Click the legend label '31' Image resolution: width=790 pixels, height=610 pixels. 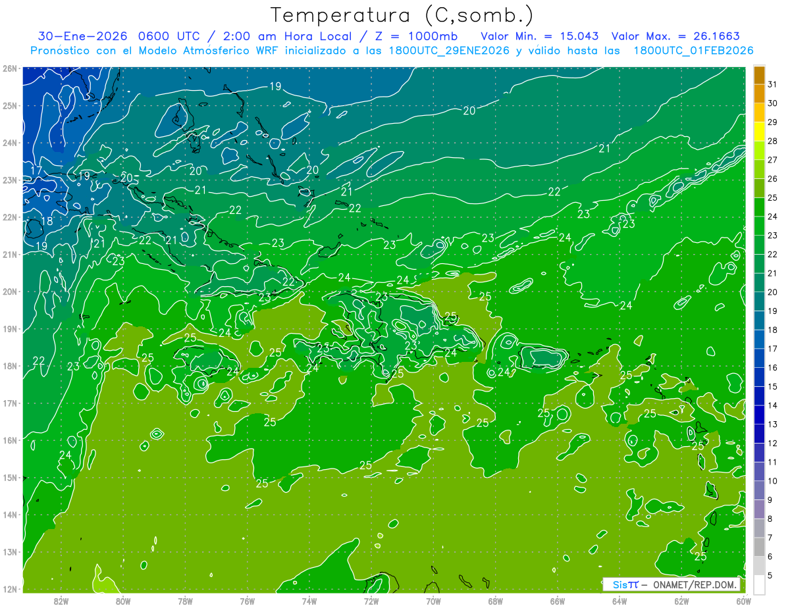click(772, 84)
